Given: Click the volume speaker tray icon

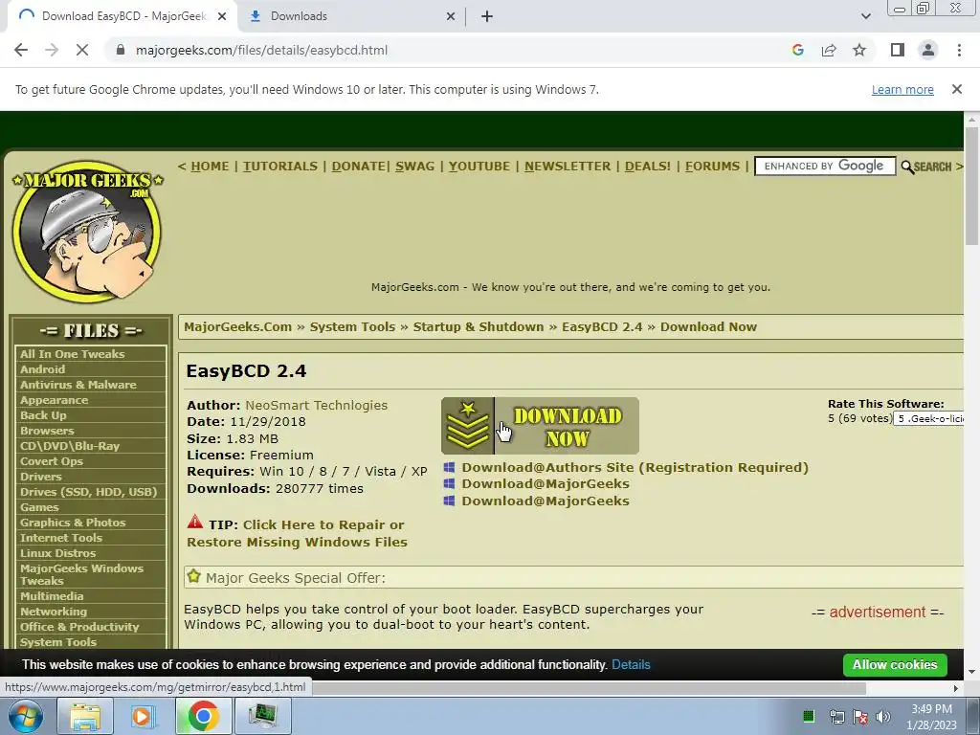Looking at the screenshot, I should pos(883,717).
